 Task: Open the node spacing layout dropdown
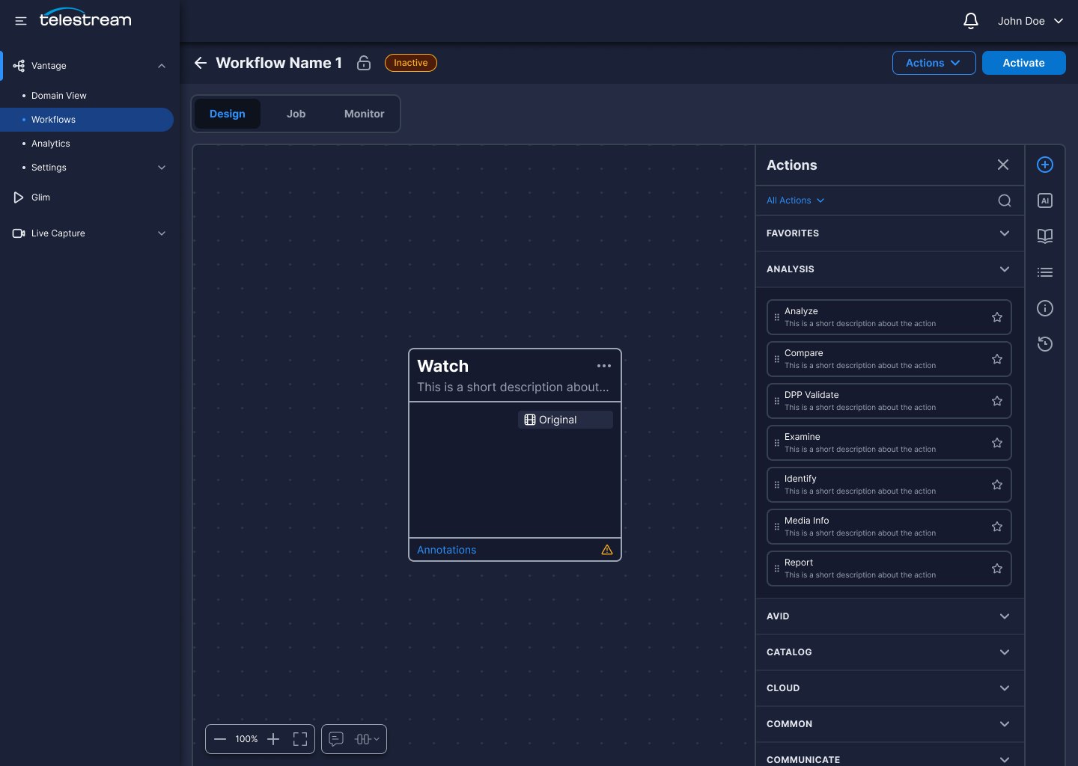coord(367,739)
